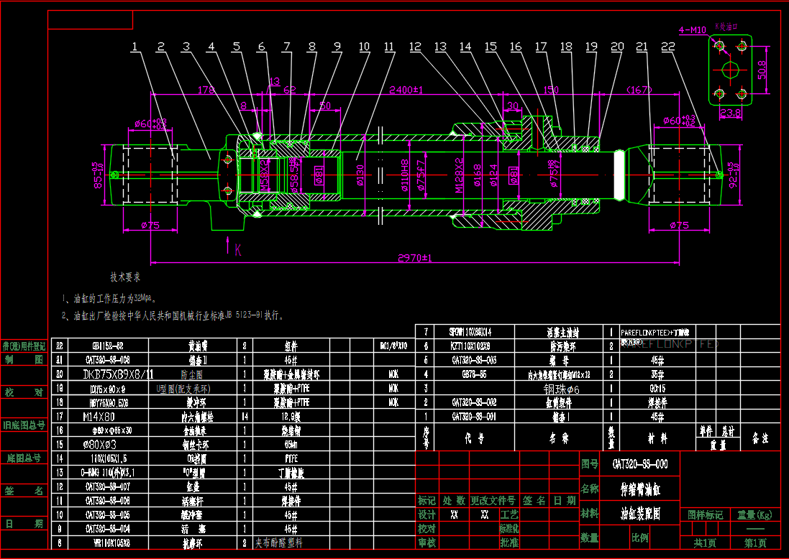Click the 技术要求 heading text
789x559 pixels.
click(x=124, y=276)
